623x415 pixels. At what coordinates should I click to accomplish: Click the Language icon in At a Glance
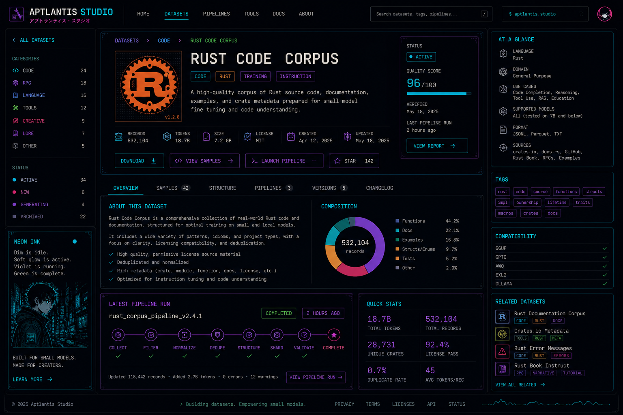click(503, 53)
